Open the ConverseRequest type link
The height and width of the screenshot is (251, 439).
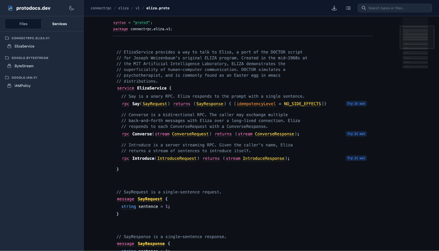190,134
